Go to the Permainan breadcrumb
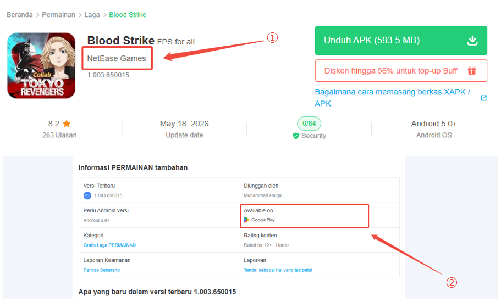Screen dimensions: 501x302 click(x=58, y=15)
